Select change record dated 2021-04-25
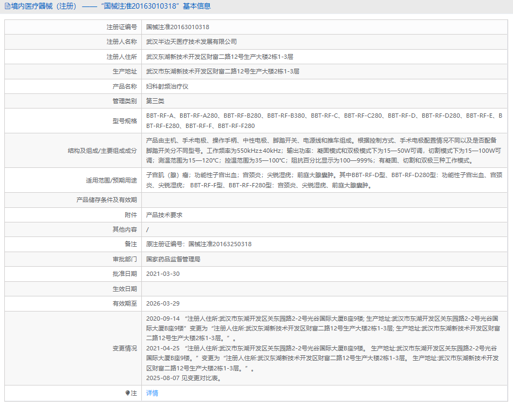Viewport: 513px width, 406px height. (323, 358)
